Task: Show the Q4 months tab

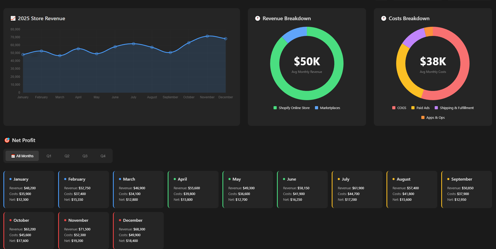Action: (x=103, y=156)
